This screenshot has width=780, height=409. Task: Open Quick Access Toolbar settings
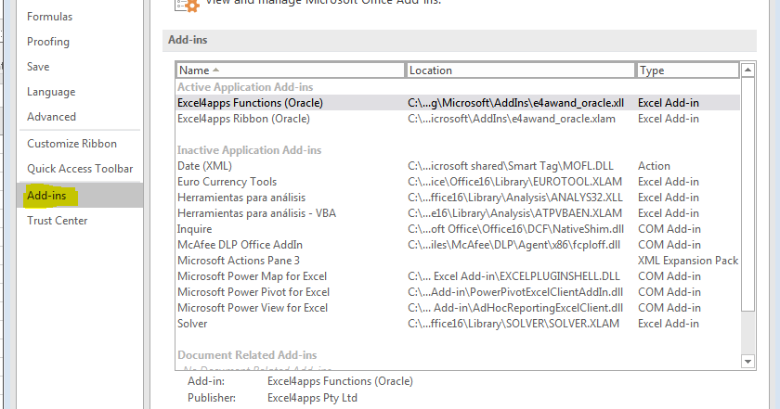coord(80,169)
